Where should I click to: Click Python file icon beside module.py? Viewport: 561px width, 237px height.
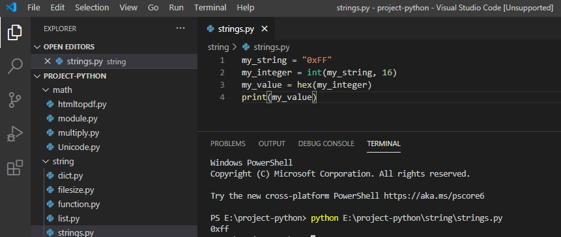click(x=50, y=119)
